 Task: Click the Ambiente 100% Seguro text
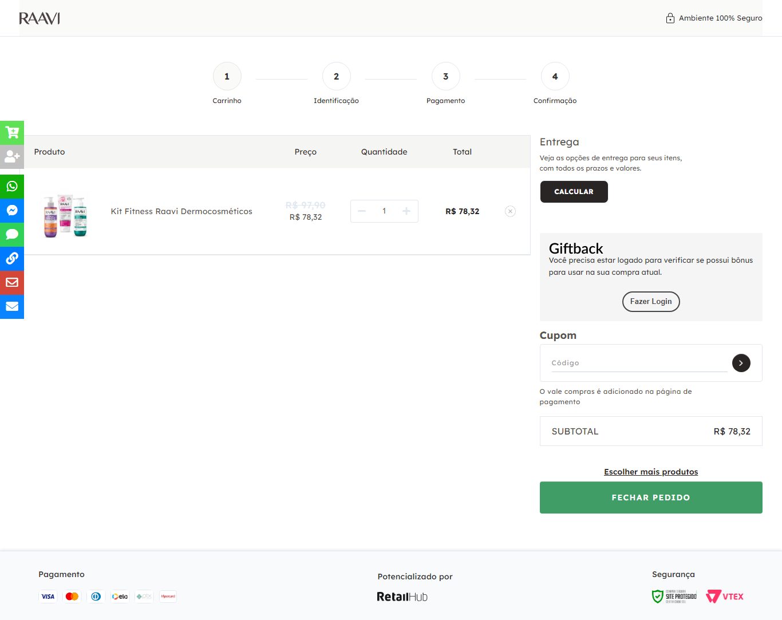[721, 18]
